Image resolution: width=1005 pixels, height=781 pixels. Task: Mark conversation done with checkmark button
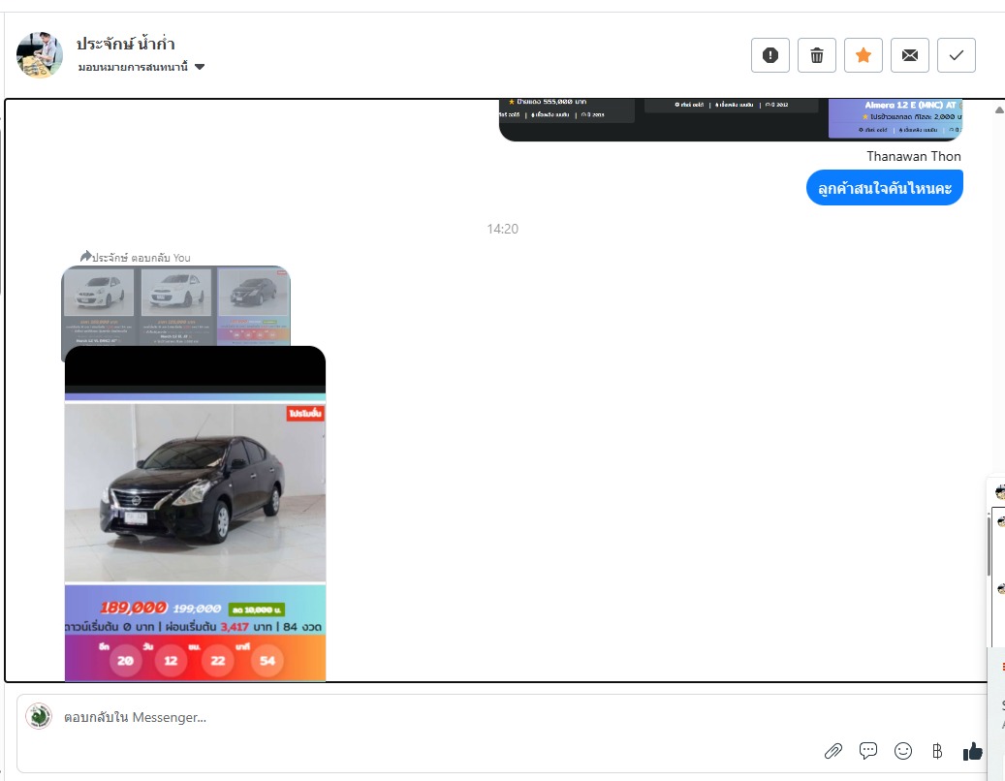957,55
